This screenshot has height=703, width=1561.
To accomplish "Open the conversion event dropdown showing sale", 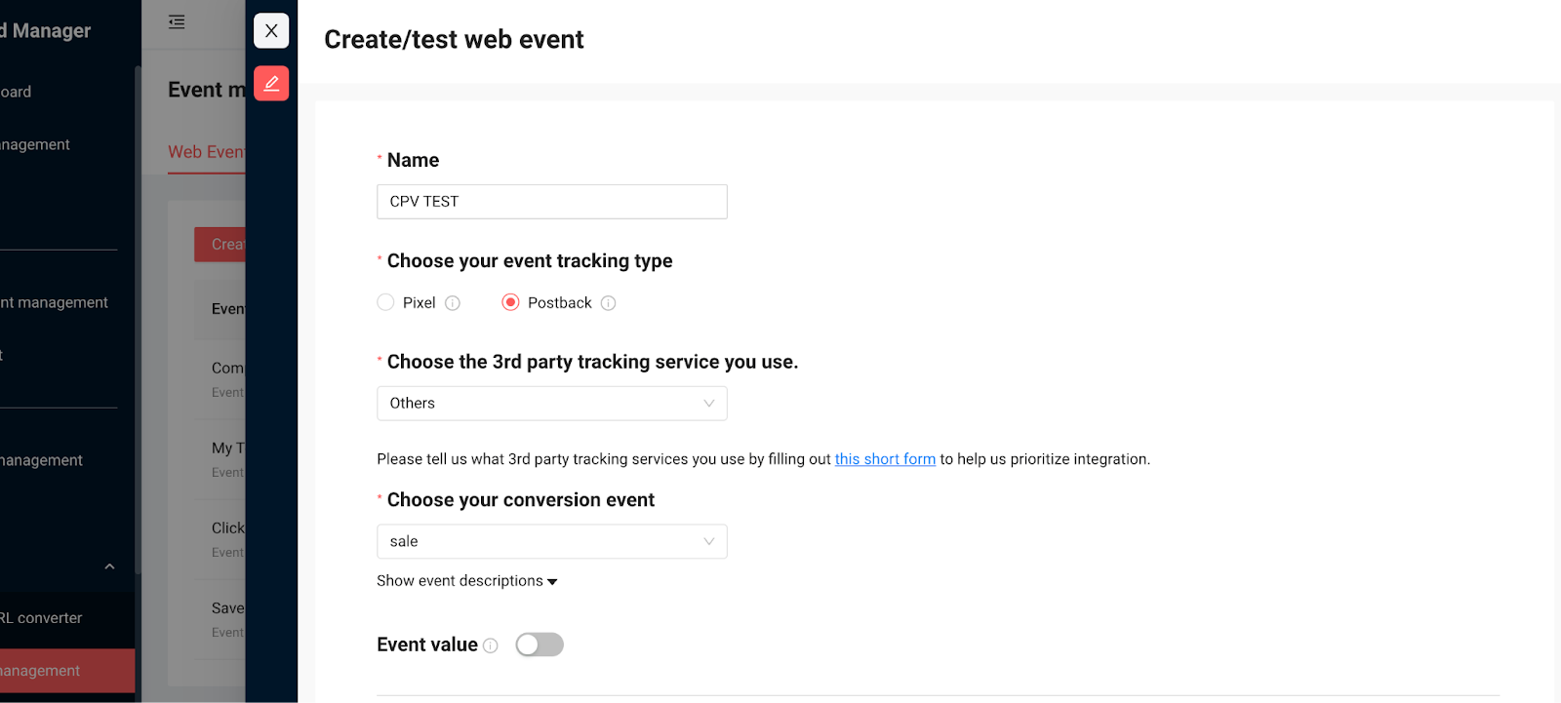I will tap(552, 541).
